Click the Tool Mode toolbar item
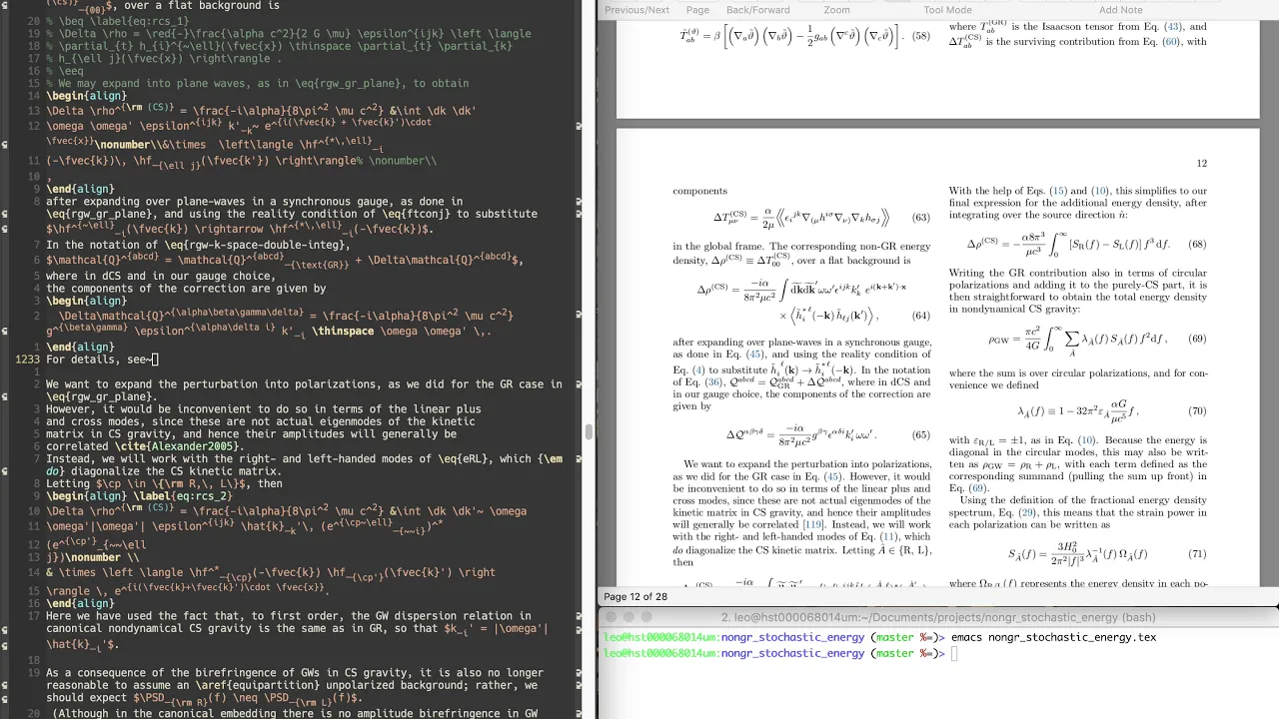The width and height of the screenshot is (1279, 719). (947, 10)
